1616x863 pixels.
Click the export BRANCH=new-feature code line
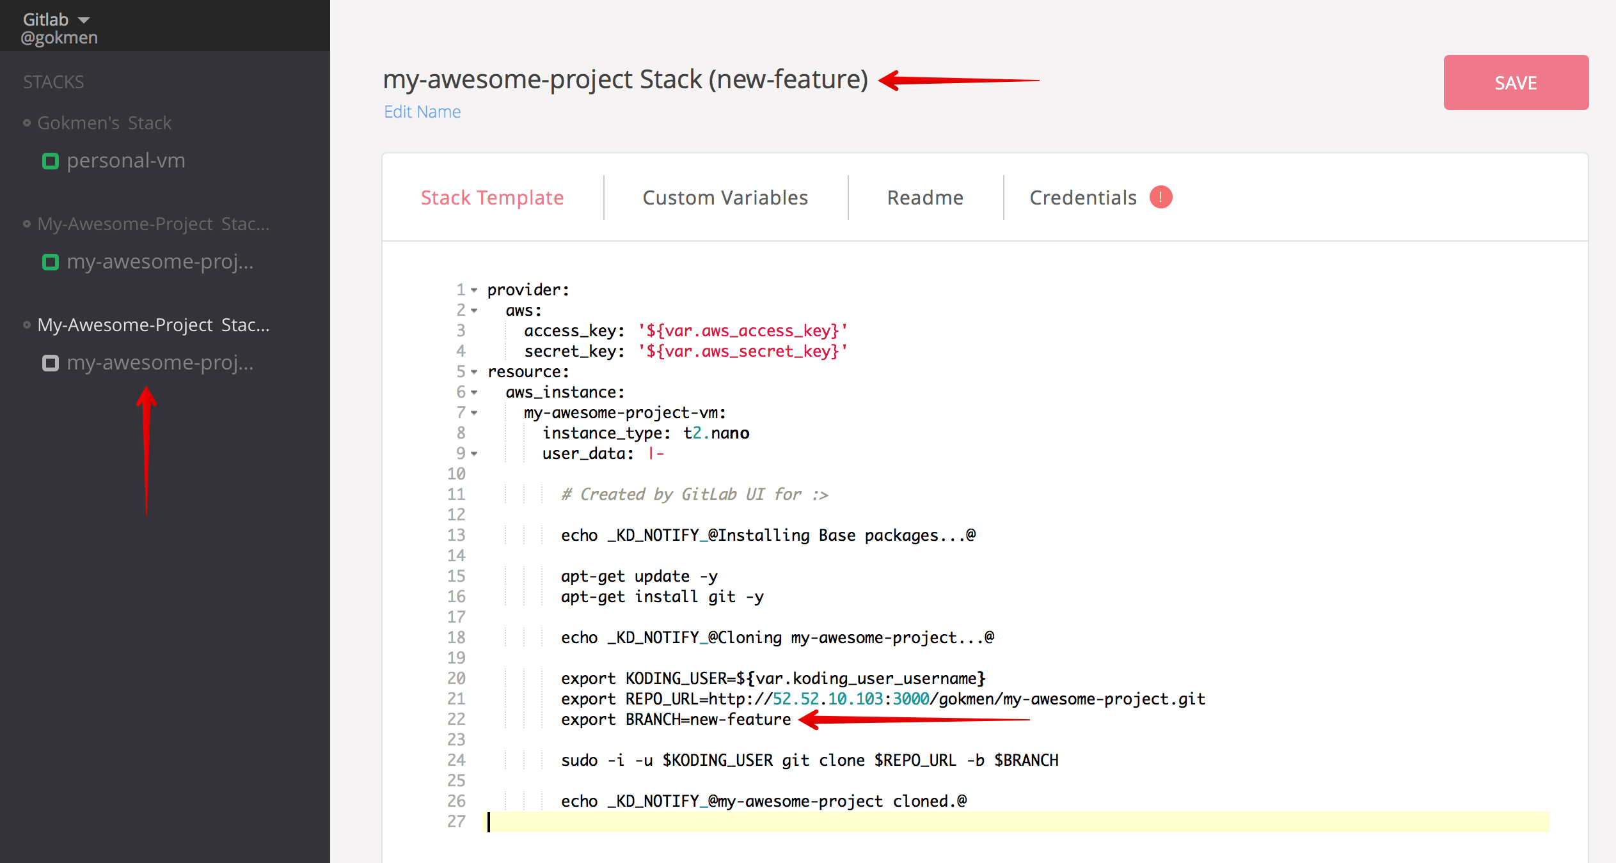676,720
